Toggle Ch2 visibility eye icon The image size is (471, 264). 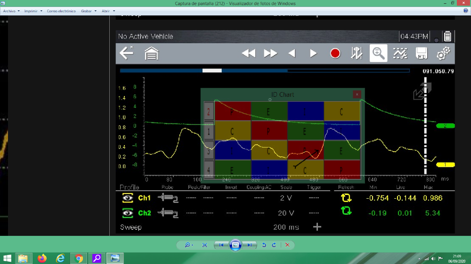(127, 213)
